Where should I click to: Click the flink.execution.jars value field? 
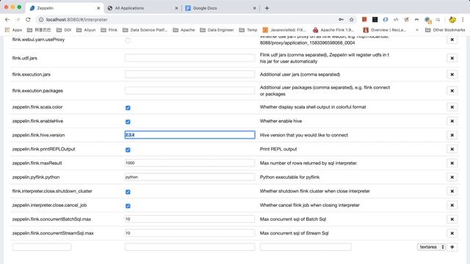[x=189, y=74]
